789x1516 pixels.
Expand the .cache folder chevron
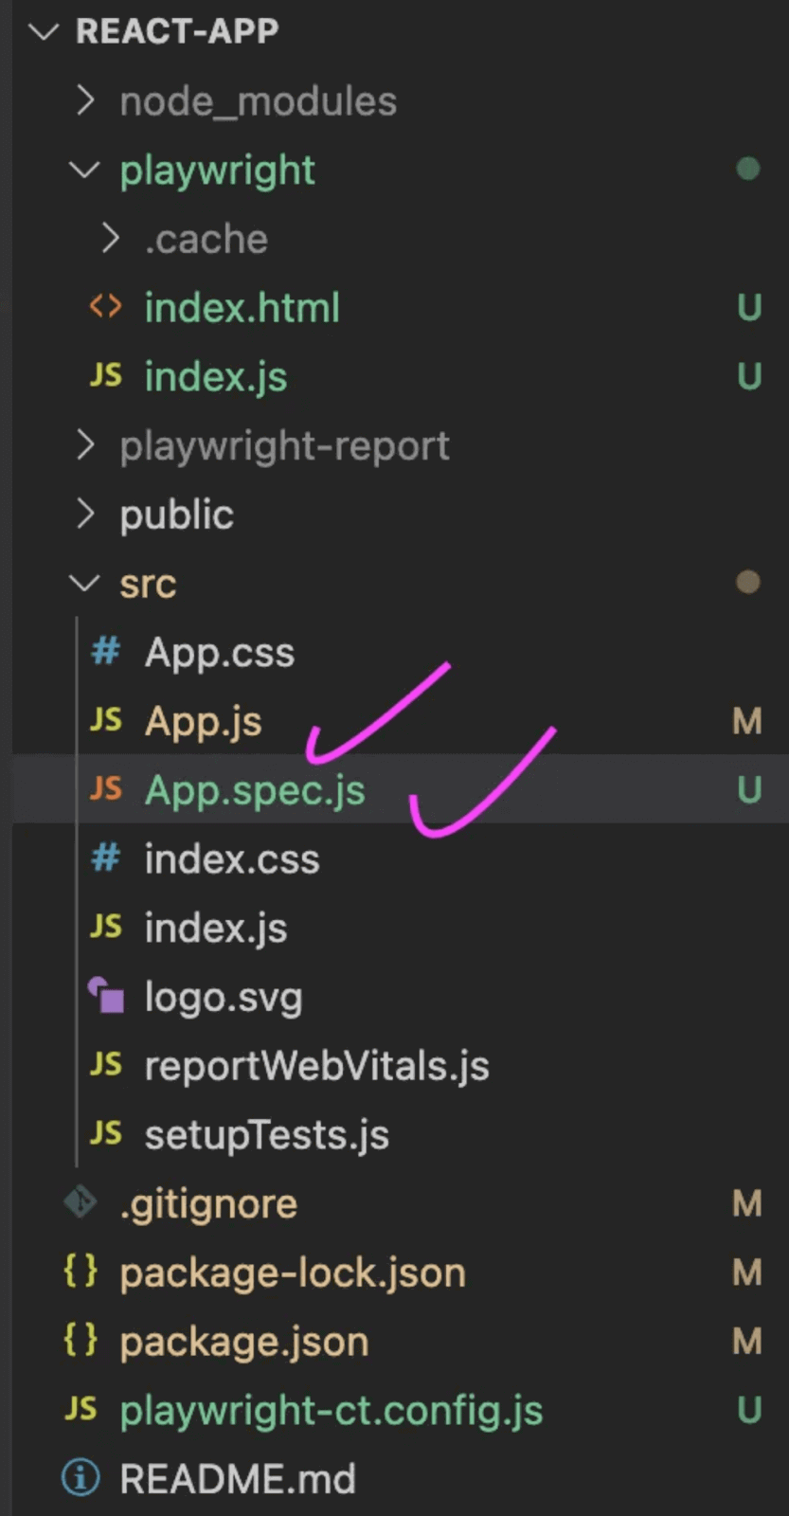tap(110, 239)
